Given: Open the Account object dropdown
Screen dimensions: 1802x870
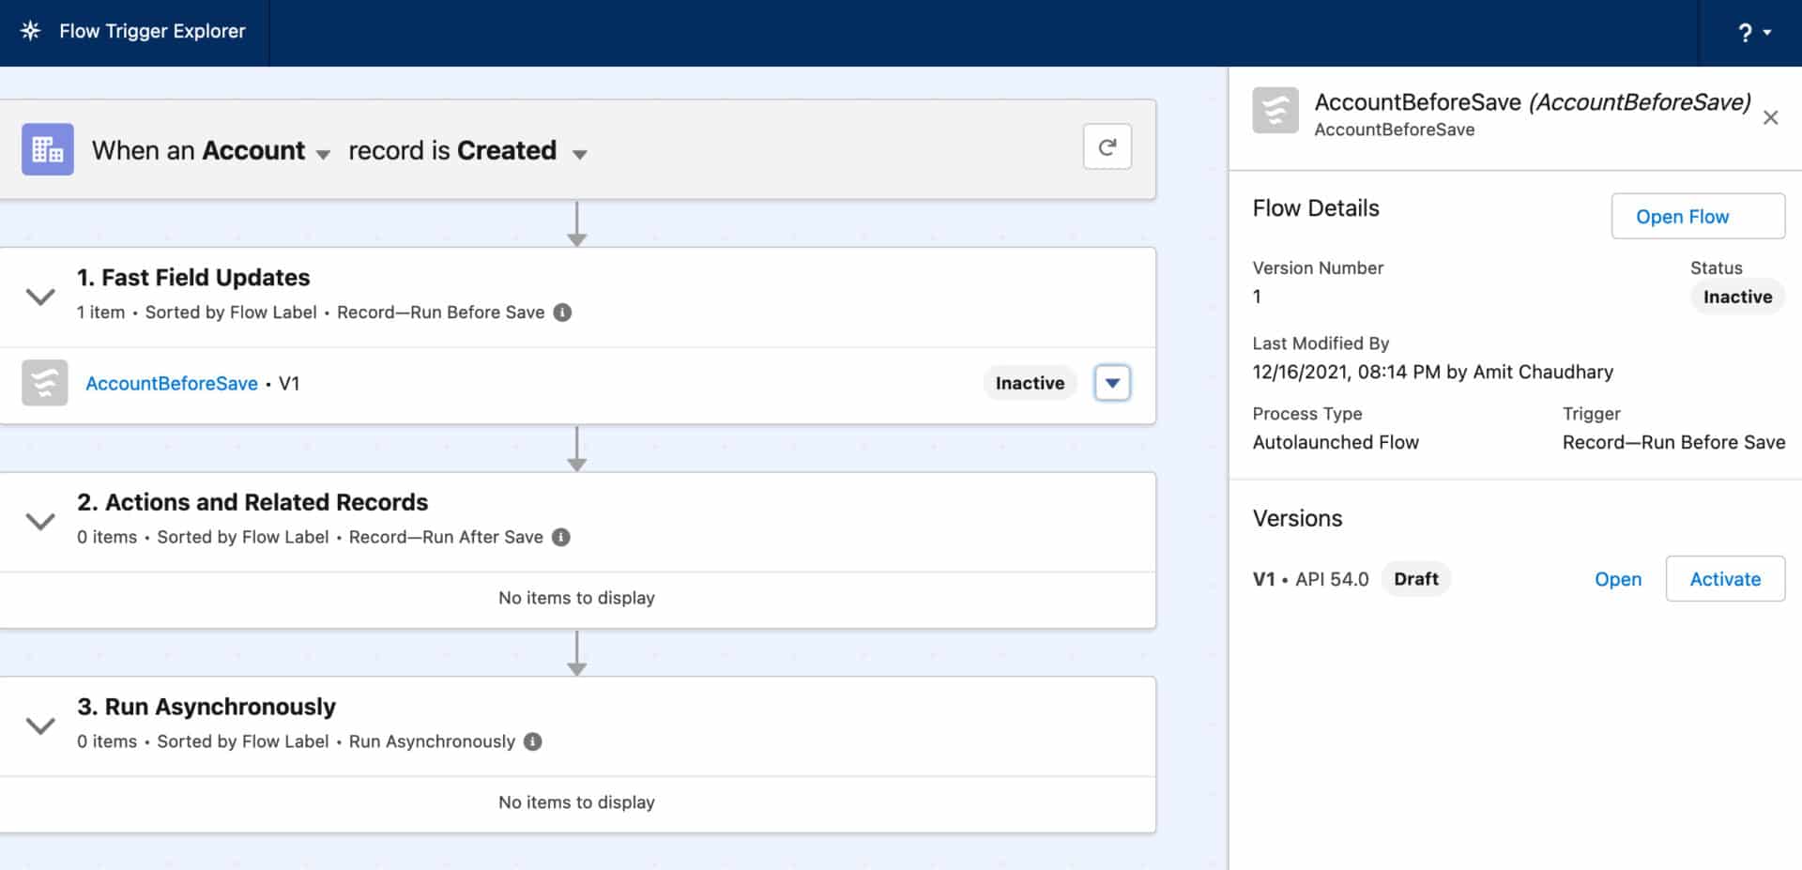Looking at the screenshot, I should click(323, 154).
